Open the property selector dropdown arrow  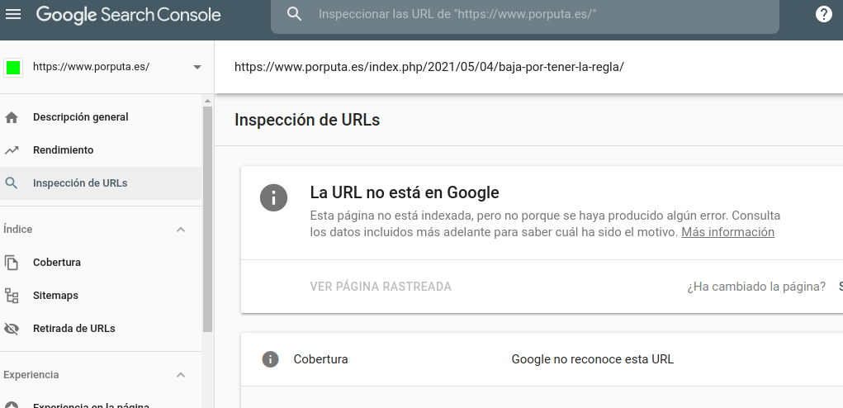pyautogui.click(x=197, y=67)
